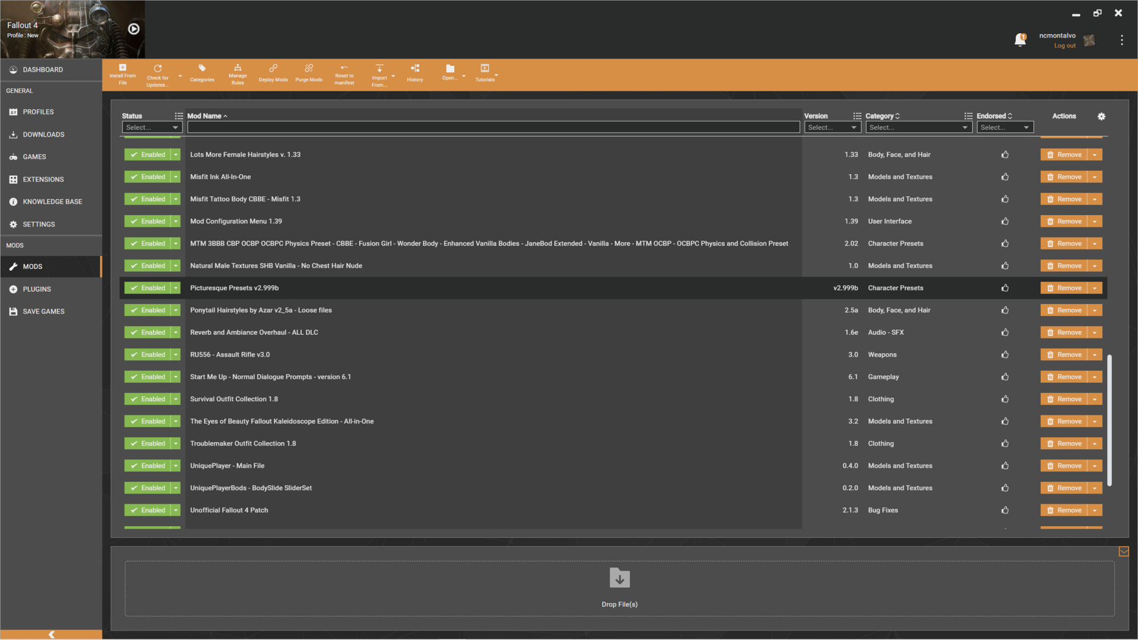This screenshot has height=640, width=1138.
Task: Toggle Enabled for Unofficial Fallout 4 Patch
Action: [x=147, y=510]
